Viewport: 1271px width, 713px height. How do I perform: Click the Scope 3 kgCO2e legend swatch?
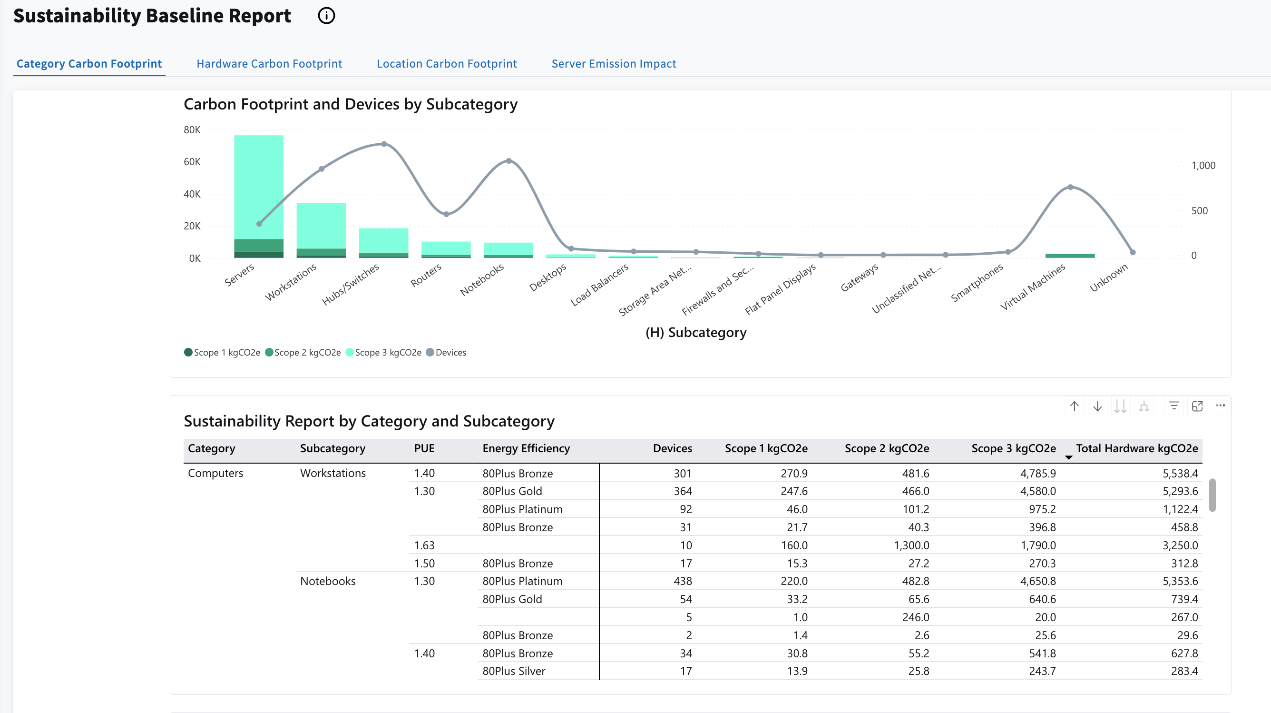tap(350, 352)
